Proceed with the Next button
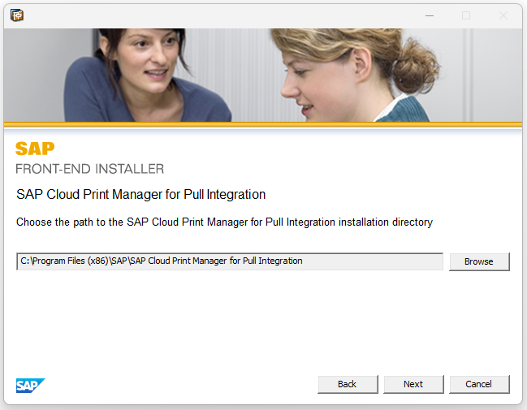Screen dimensions: 527x410 (413, 384)
